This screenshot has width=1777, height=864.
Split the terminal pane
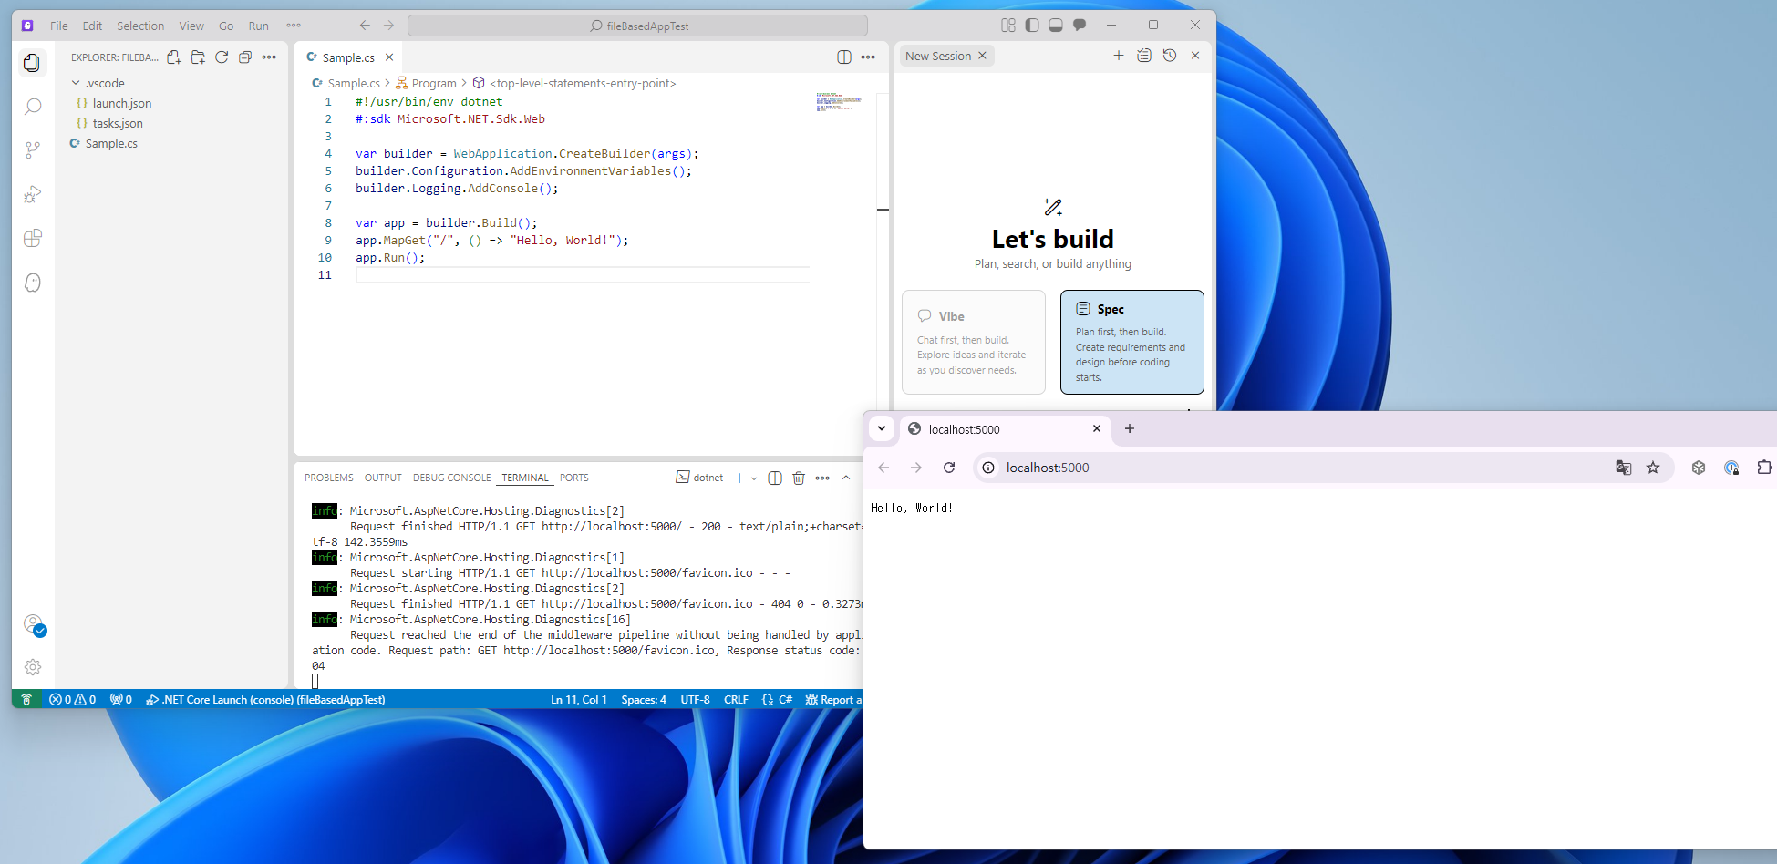(775, 478)
